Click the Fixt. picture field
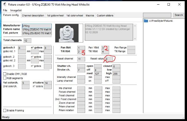The width and height of the screenshot is (187, 121). (x=37, y=33)
